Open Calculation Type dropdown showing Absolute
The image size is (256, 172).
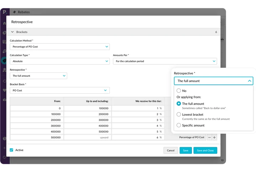coord(60,61)
